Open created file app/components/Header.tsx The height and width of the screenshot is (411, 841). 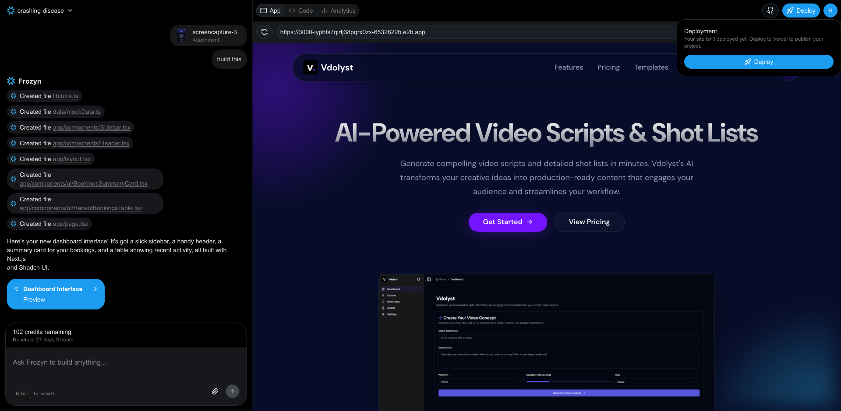pos(91,143)
